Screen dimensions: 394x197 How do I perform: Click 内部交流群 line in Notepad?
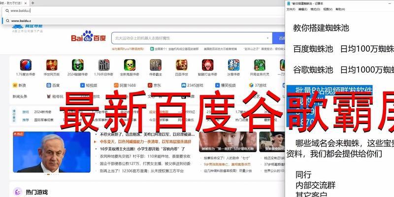(x=316, y=185)
